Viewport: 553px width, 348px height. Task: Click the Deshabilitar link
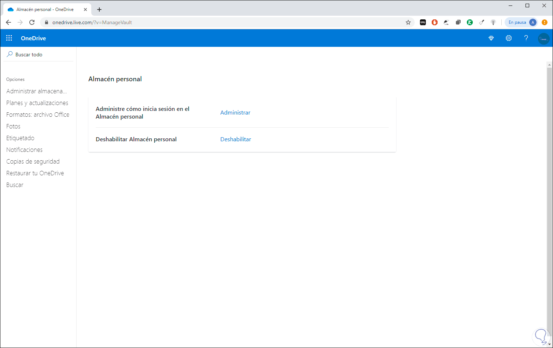coord(236,139)
